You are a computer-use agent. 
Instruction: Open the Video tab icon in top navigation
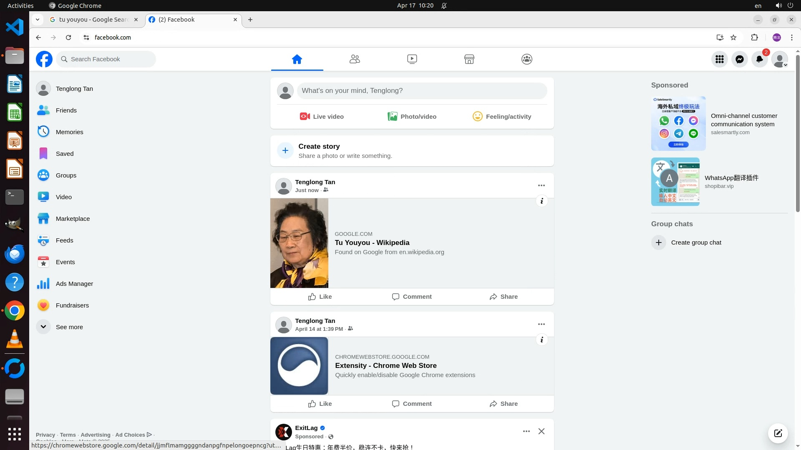(412, 59)
